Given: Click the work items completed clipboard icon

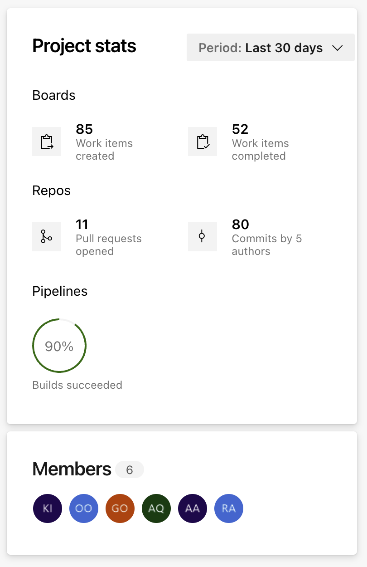Looking at the screenshot, I should click(203, 142).
